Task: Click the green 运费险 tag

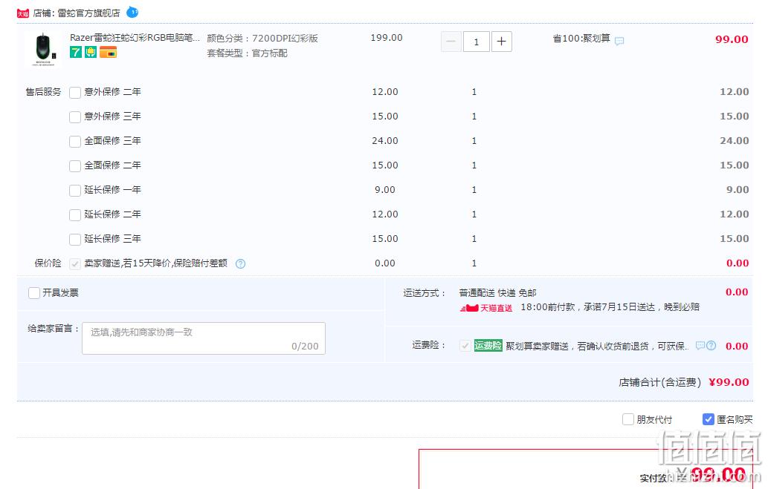Action: tap(488, 346)
